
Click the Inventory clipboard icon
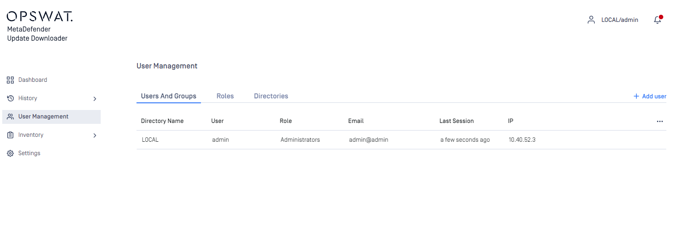tap(10, 135)
